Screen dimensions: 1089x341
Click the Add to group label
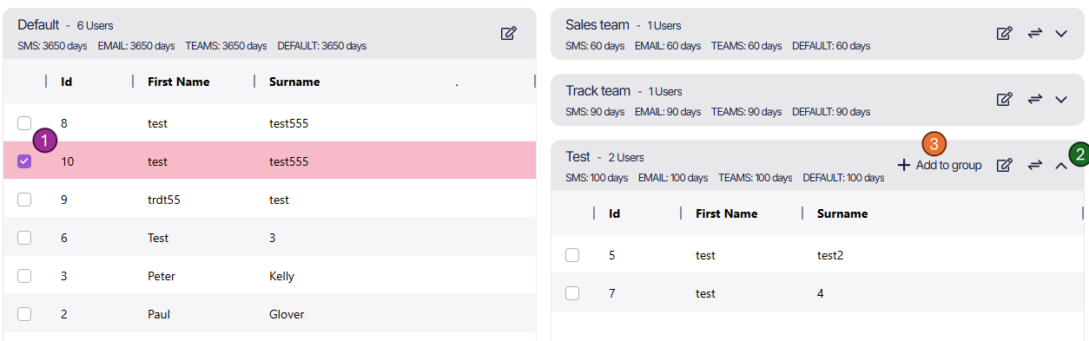948,165
